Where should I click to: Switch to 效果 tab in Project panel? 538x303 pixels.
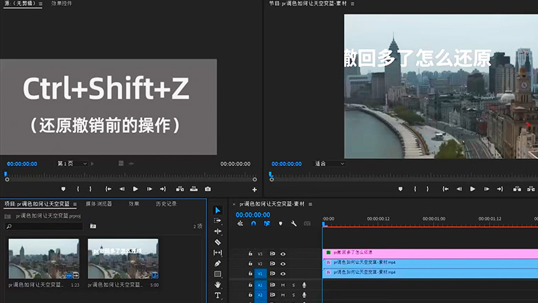click(134, 204)
